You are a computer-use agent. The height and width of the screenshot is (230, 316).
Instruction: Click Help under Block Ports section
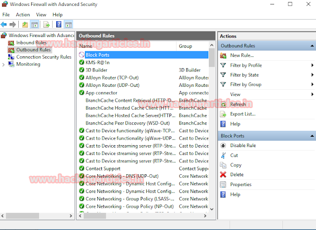tap(235, 194)
